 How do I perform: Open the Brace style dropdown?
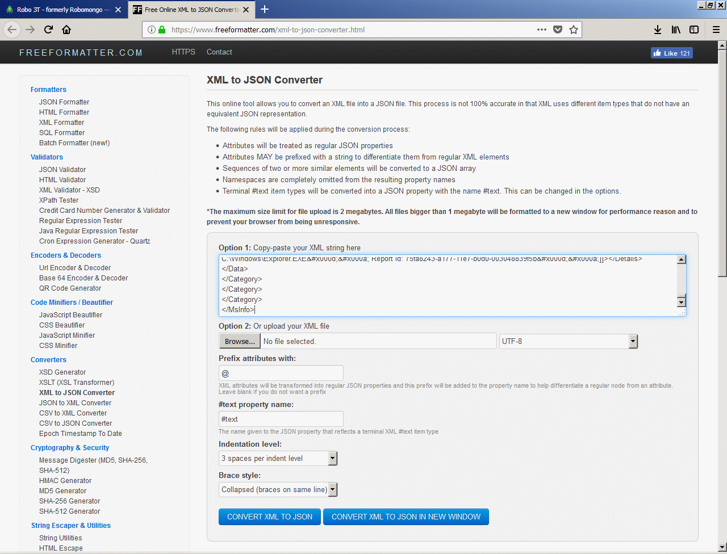pos(278,489)
